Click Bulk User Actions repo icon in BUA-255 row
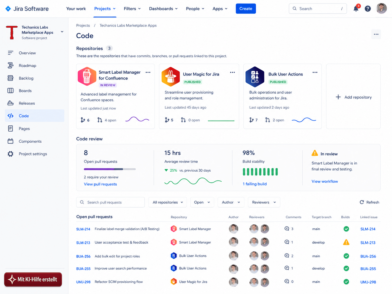The width and height of the screenshot is (392, 294). 174,268
